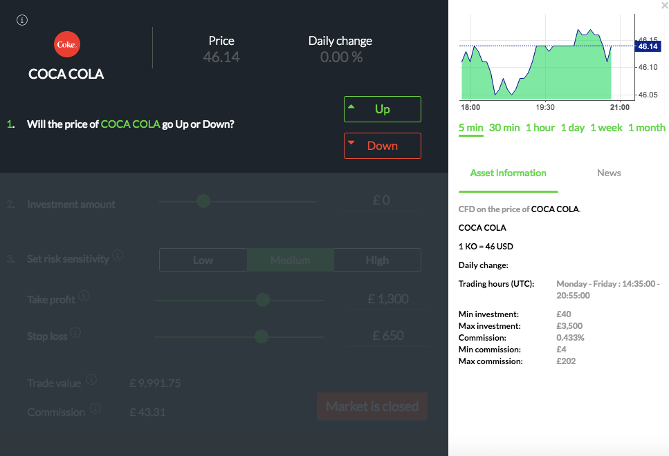
Task: Click the Investment amount slider handle
Action: point(203,201)
